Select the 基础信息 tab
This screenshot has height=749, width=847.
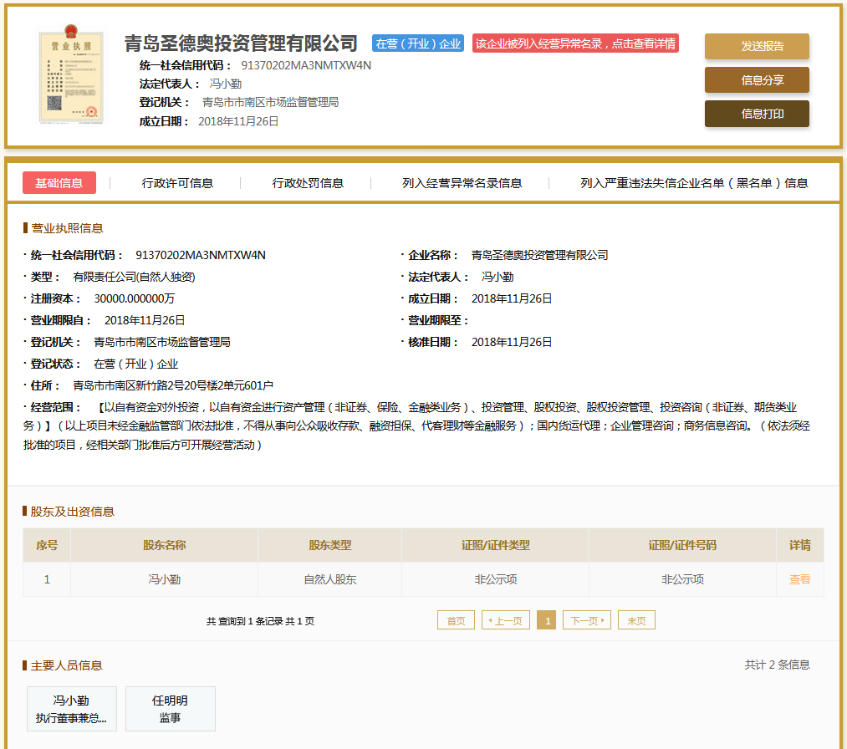59,183
